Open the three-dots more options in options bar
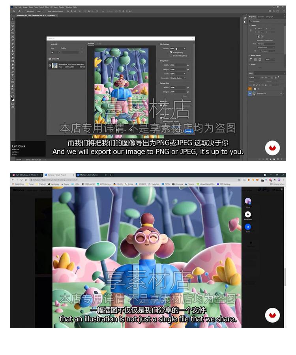 (103, 11)
